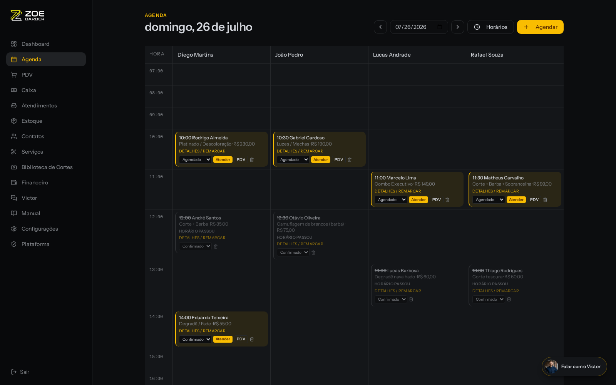Click the Biblioteca de Cortes camera icon
The height and width of the screenshot is (385, 616).
click(x=14, y=167)
